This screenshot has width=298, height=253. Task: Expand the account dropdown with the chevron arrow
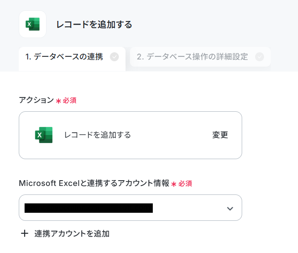pyautogui.click(x=230, y=208)
